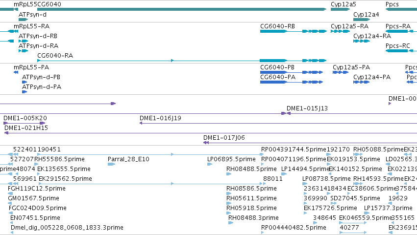Screen dimensions: 417x235
Task: Click the EK291562.5prime EST label
Action: point(66,179)
